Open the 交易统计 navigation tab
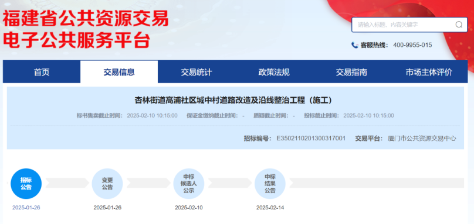The width and height of the screenshot is (474, 224). pyautogui.click(x=197, y=72)
